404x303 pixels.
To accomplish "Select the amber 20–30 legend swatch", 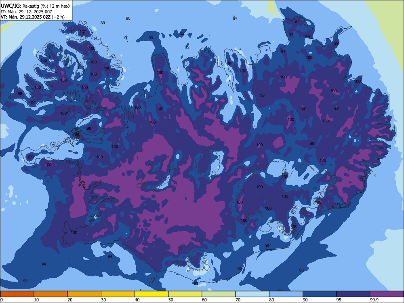I will pyautogui.click(x=84, y=294).
